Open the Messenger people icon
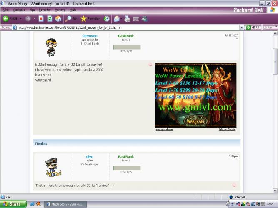 [145, 19]
